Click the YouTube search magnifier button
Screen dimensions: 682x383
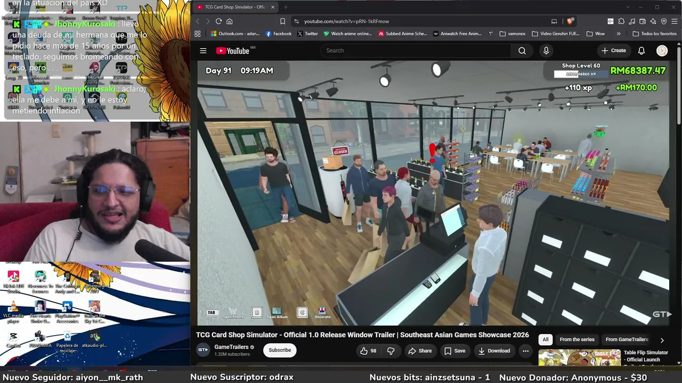tap(522, 51)
